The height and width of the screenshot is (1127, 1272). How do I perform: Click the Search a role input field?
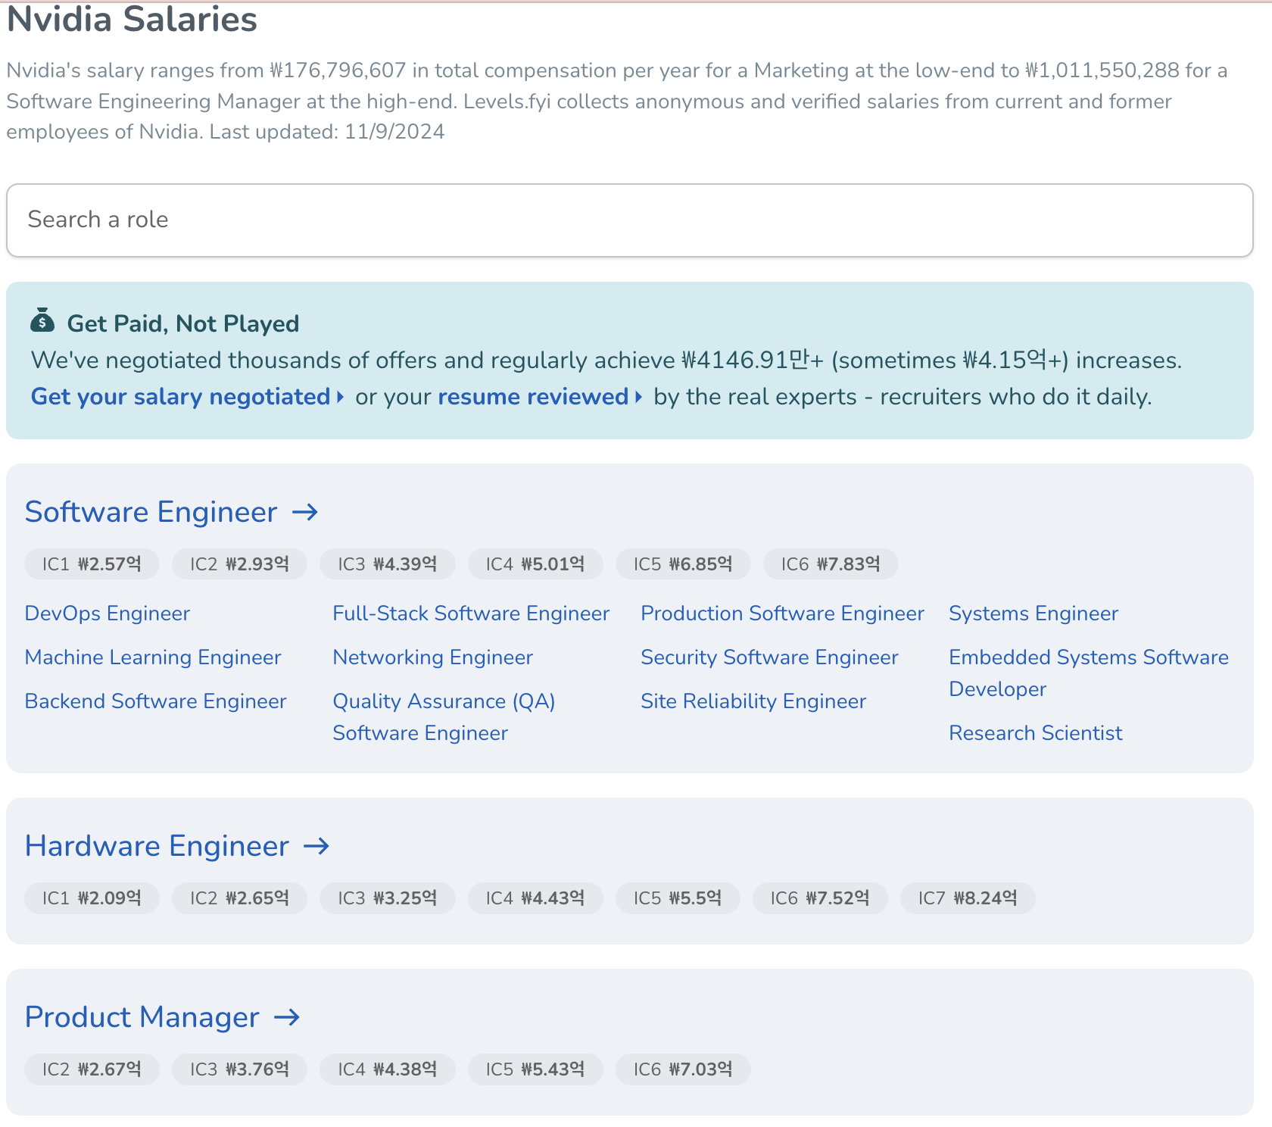[629, 220]
